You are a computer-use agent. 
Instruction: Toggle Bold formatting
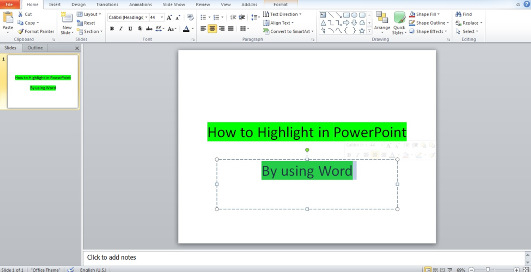(x=112, y=29)
